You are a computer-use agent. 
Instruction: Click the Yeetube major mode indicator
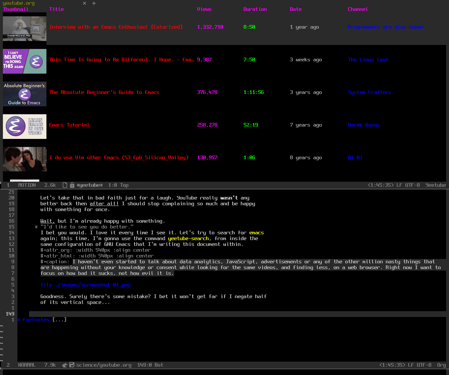436,185
